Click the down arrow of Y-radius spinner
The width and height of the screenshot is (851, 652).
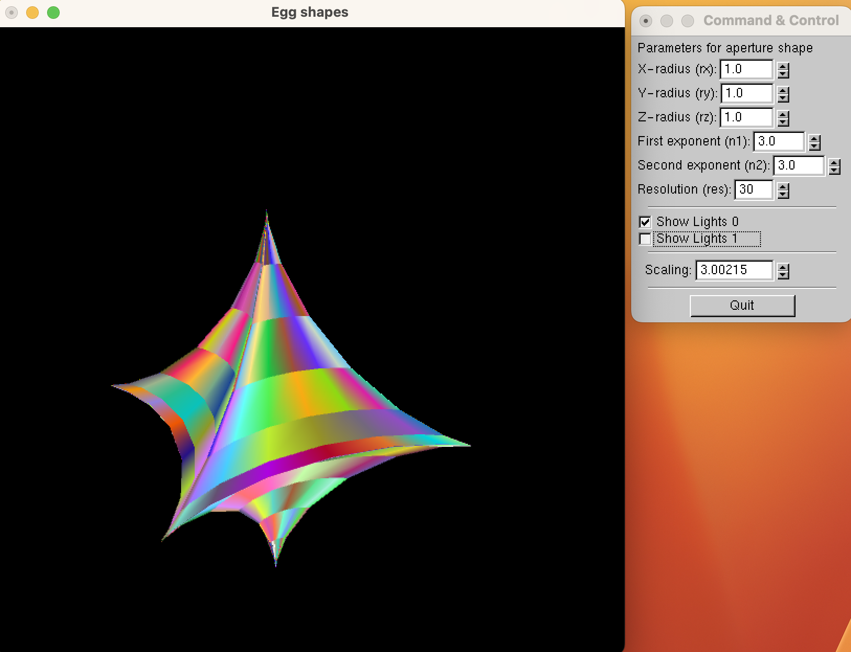coord(783,98)
